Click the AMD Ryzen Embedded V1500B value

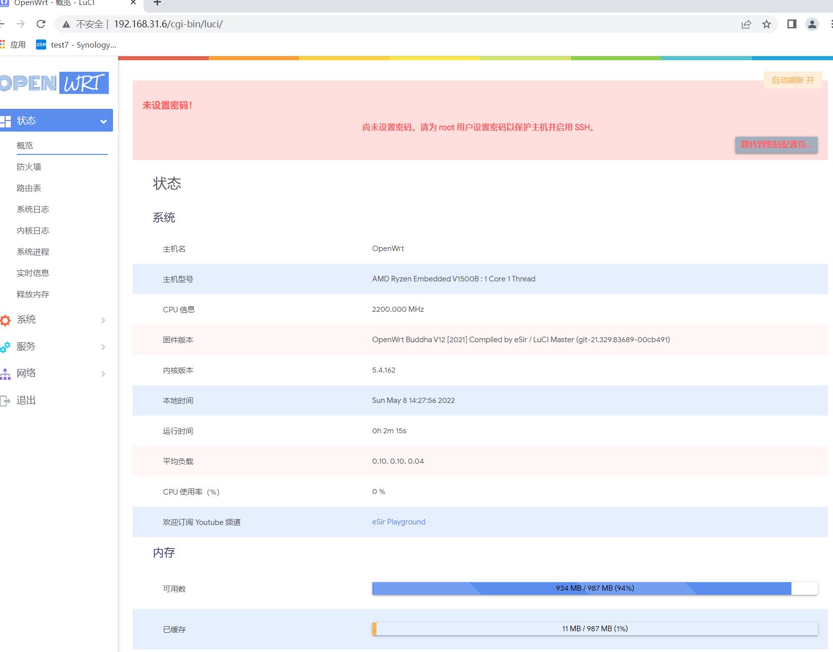point(453,279)
